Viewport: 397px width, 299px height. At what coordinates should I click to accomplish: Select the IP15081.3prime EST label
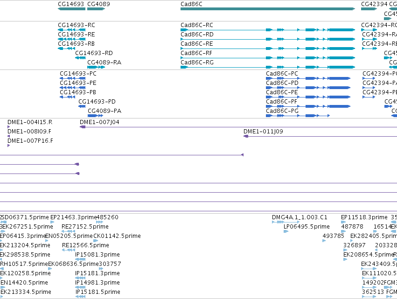point(98,255)
